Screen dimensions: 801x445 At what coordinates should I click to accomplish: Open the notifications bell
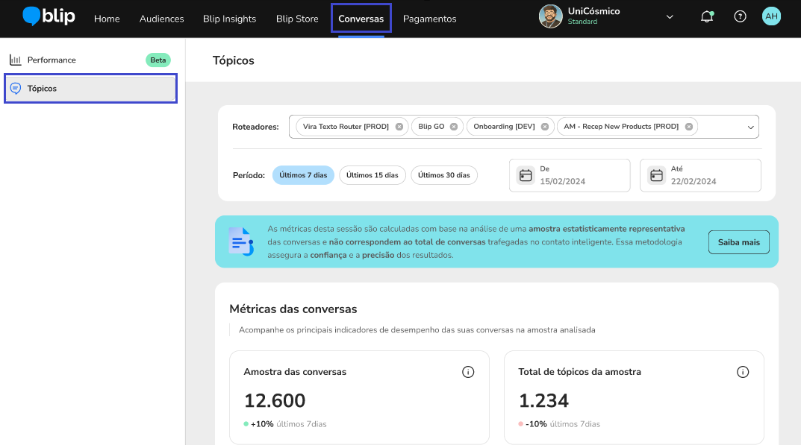pos(706,17)
